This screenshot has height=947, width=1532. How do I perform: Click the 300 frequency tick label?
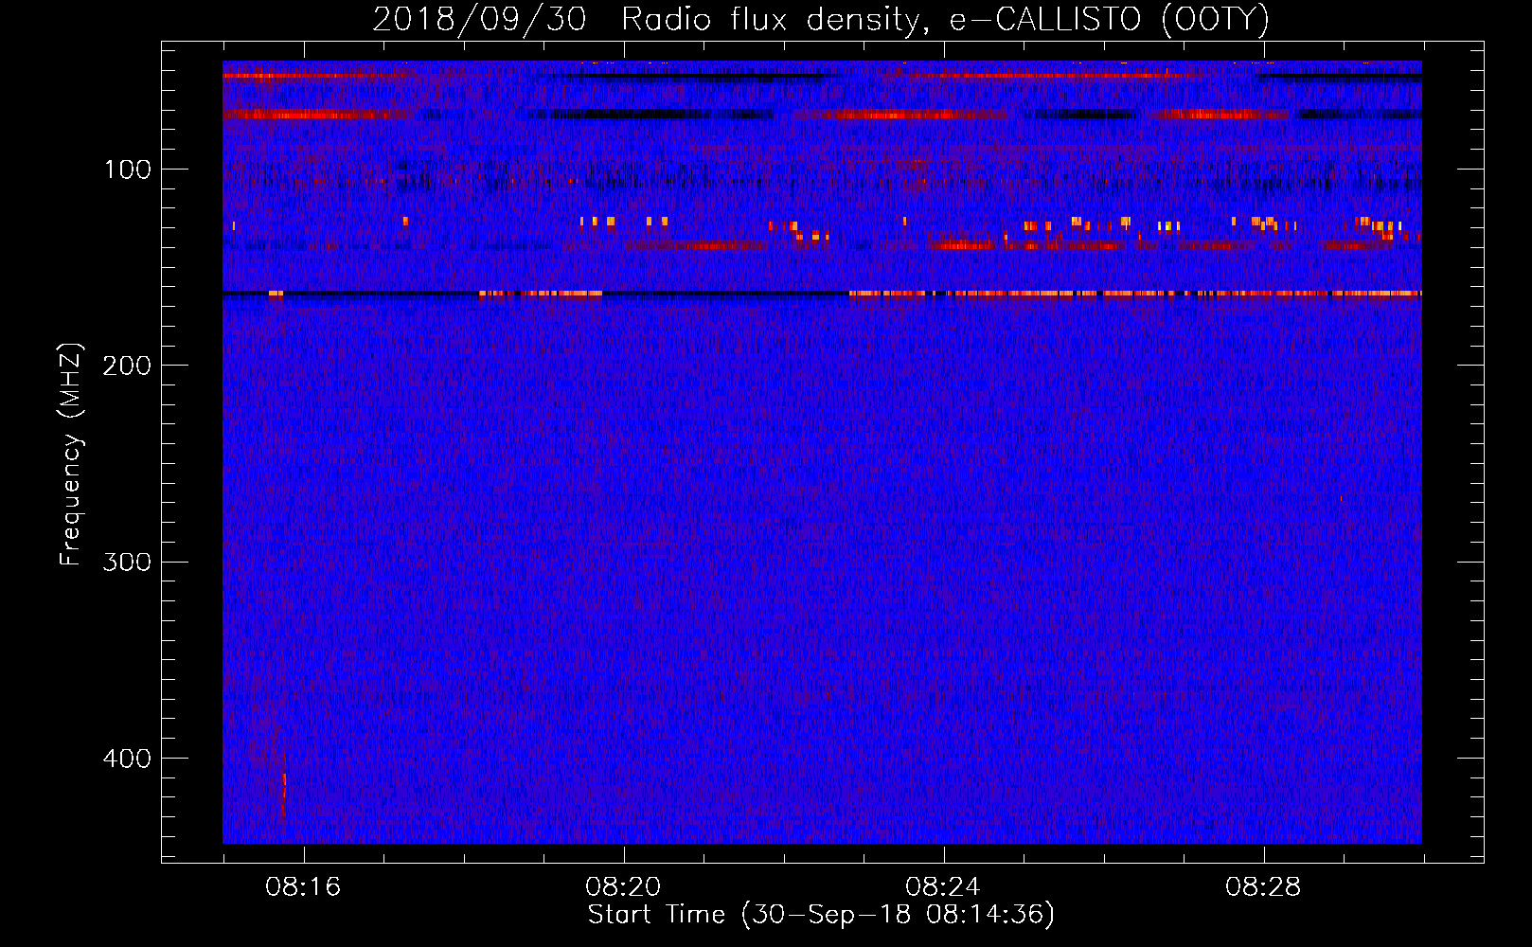pyautogui.click(x=127, y=562)
